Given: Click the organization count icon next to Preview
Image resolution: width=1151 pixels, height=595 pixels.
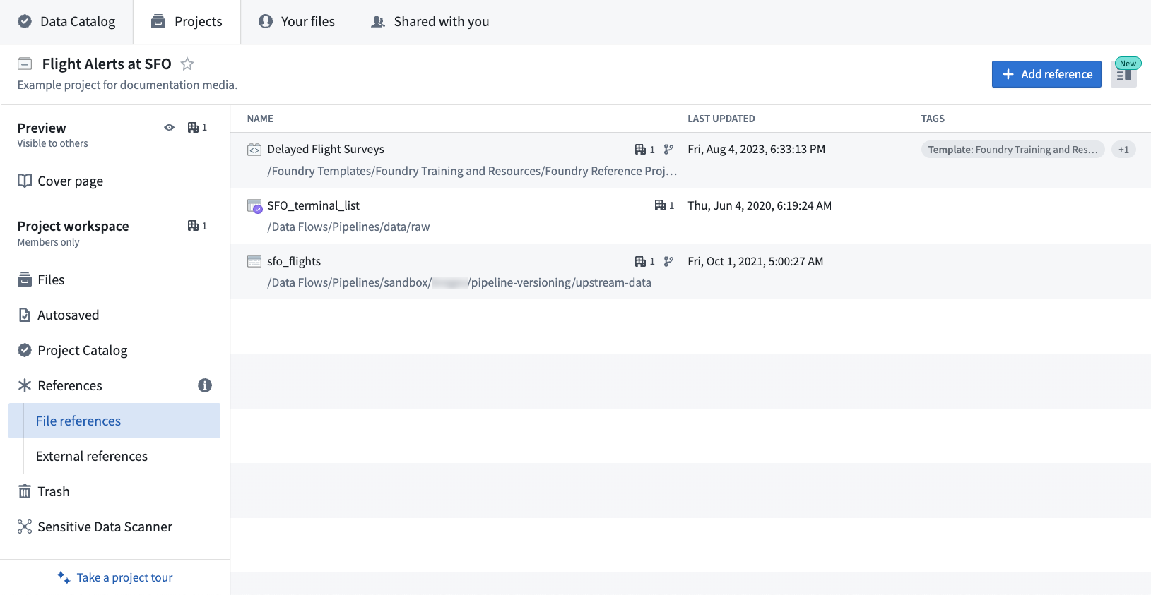Looking at the screenshot, I should 197,128.
